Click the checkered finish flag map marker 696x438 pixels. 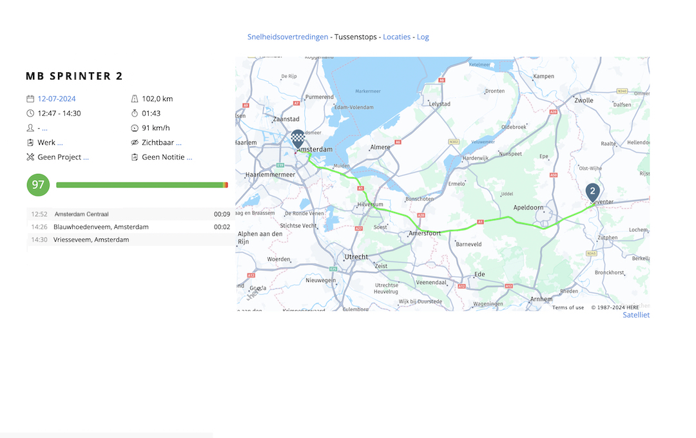coord(297,138)
